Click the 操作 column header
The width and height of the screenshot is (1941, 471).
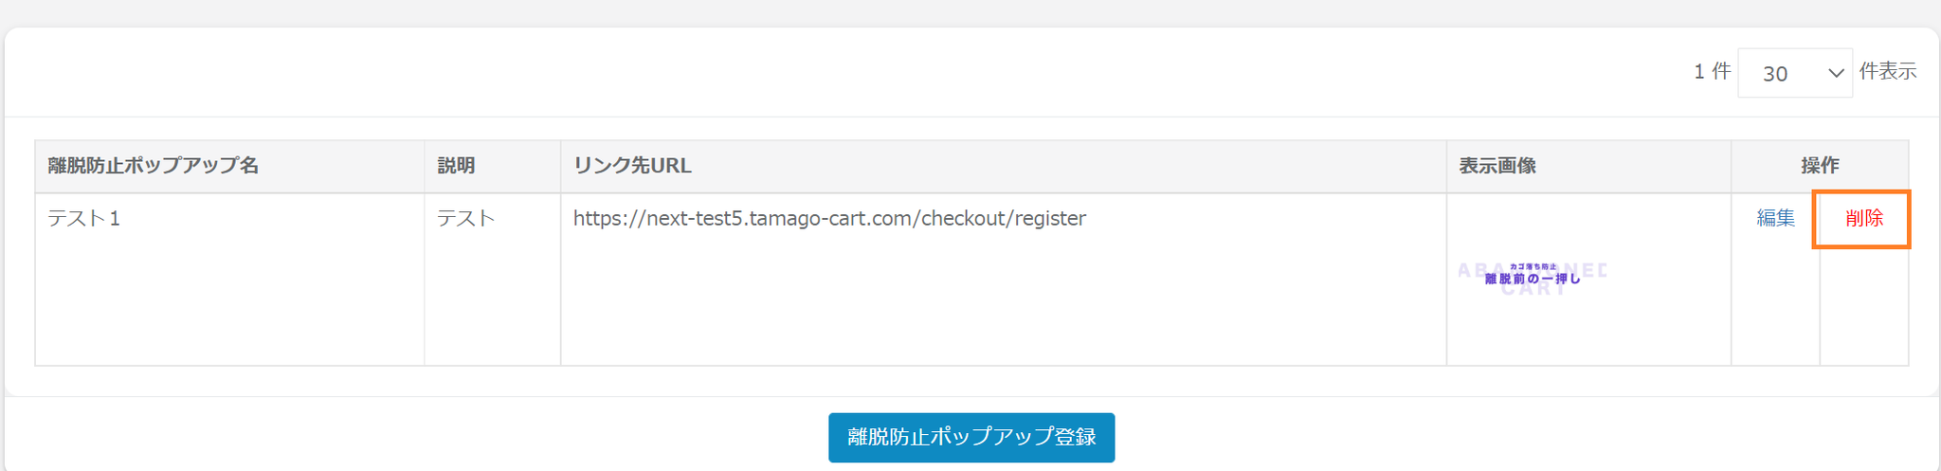(x=1820, y=166)
